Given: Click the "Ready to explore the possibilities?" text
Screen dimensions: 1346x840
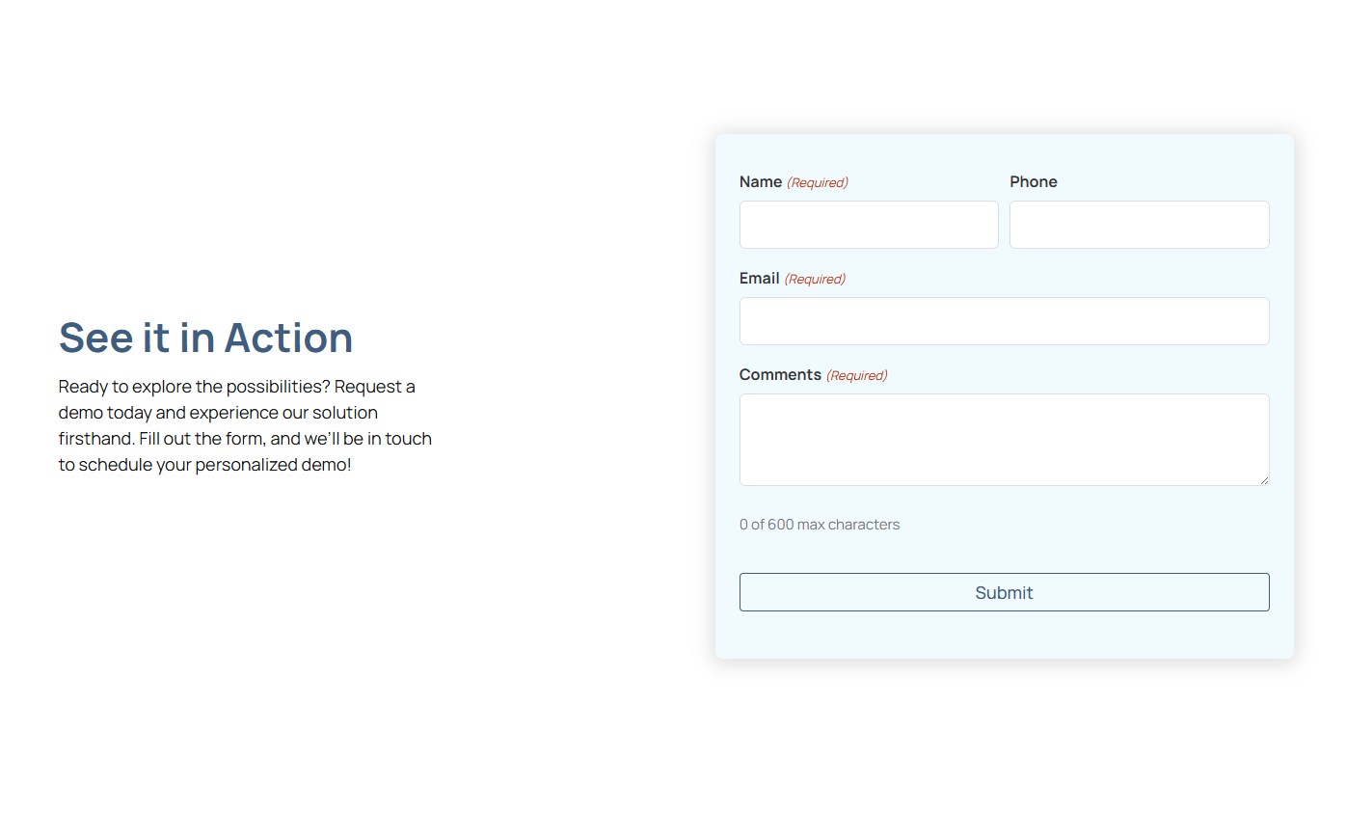Looking at the screenshot, I should click(194, 387).
